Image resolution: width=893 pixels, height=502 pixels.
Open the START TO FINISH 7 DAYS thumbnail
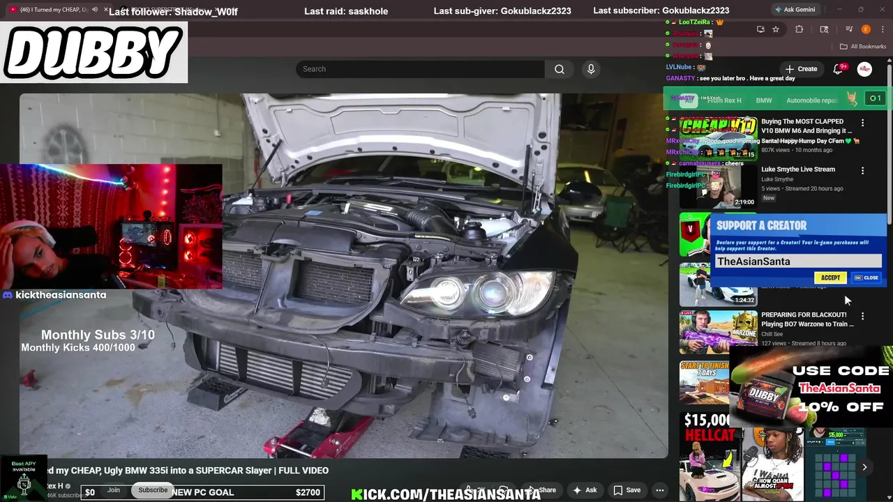coord(705,382)
